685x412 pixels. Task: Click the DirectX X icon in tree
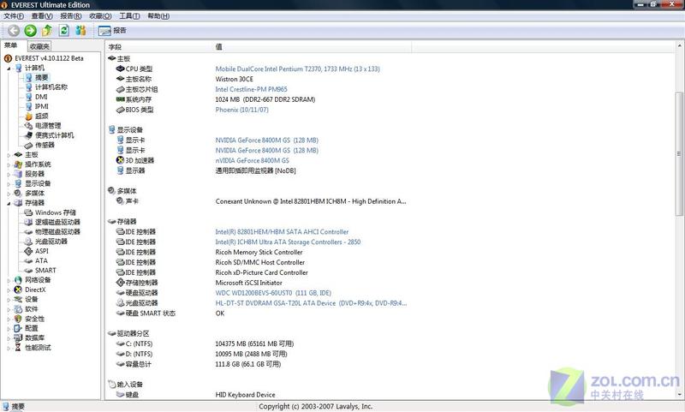click(18, 290)
